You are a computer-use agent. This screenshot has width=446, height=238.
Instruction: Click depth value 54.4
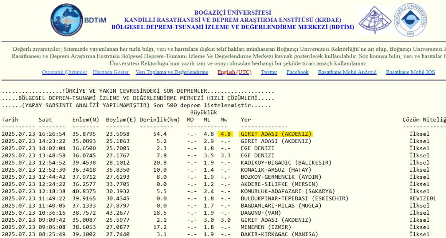point(160,134)
